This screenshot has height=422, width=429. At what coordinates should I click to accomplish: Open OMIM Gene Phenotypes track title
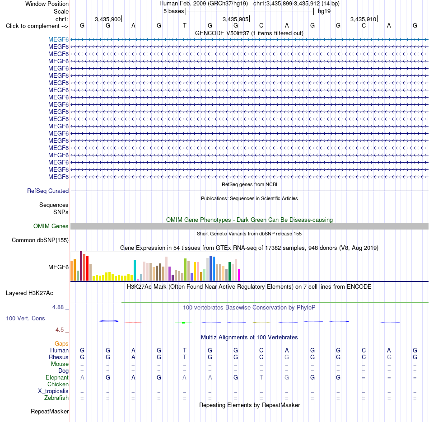tap(249, 220)
